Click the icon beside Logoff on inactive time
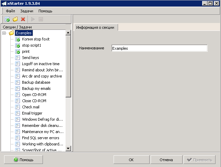This screenshot has height=167, width=221. point(18,64)
